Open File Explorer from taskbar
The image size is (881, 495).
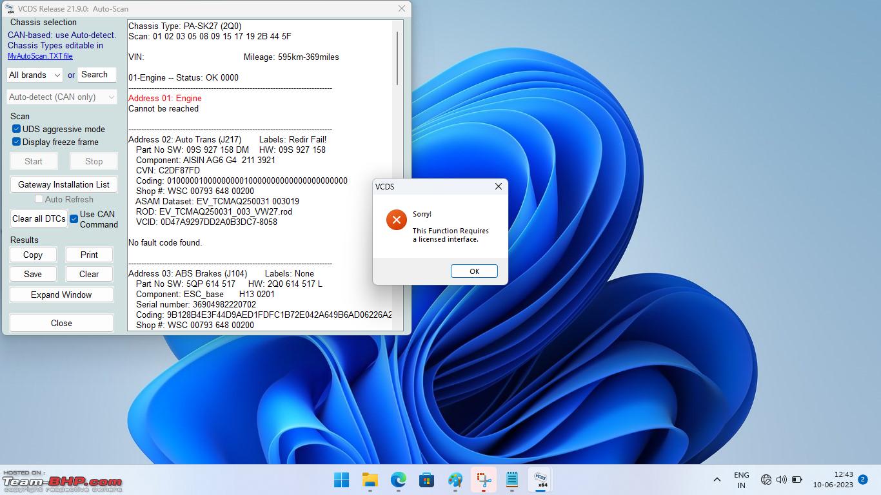[x=370, y=480]
